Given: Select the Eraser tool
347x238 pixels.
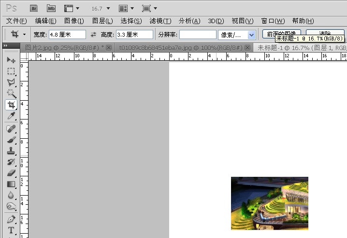Looking at the screenshot, I should coord(11,173).
